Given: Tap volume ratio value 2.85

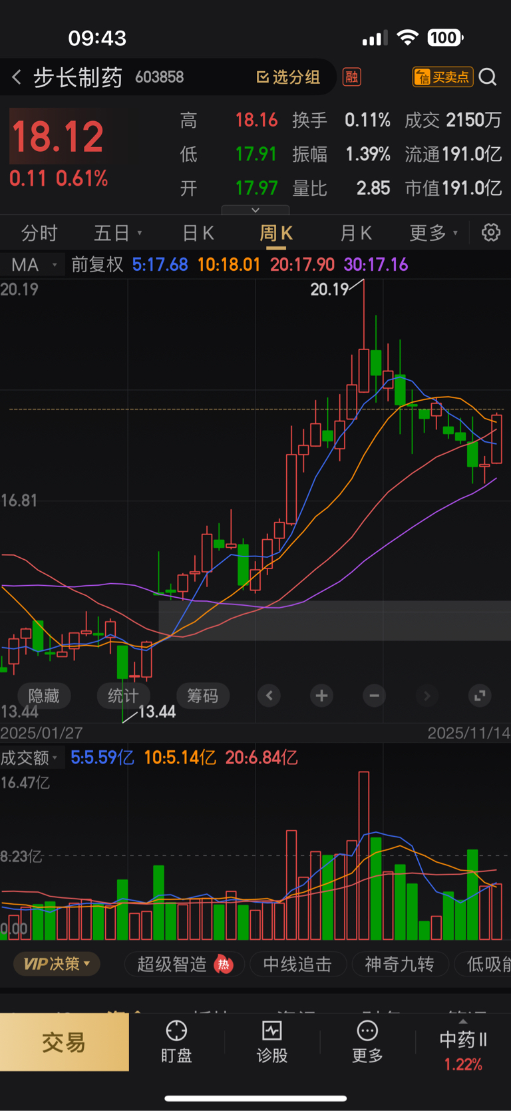Looking at the screenshot, I should (373, 188).
